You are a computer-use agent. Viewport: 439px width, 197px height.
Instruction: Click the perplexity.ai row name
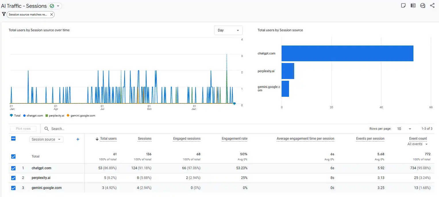(41, 178)
